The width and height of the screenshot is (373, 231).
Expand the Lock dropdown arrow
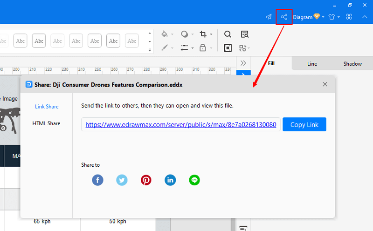point(211,48)
